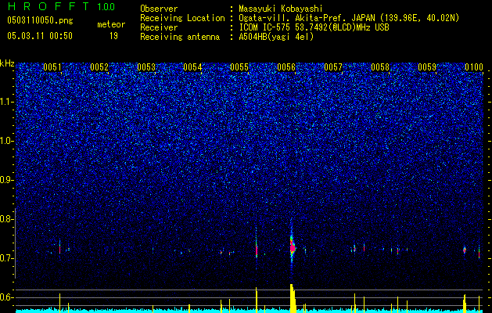Viewport: 492px width, 313px height.
Task: Click the meteor echo at 0051
Action: [x=59, y=249]
